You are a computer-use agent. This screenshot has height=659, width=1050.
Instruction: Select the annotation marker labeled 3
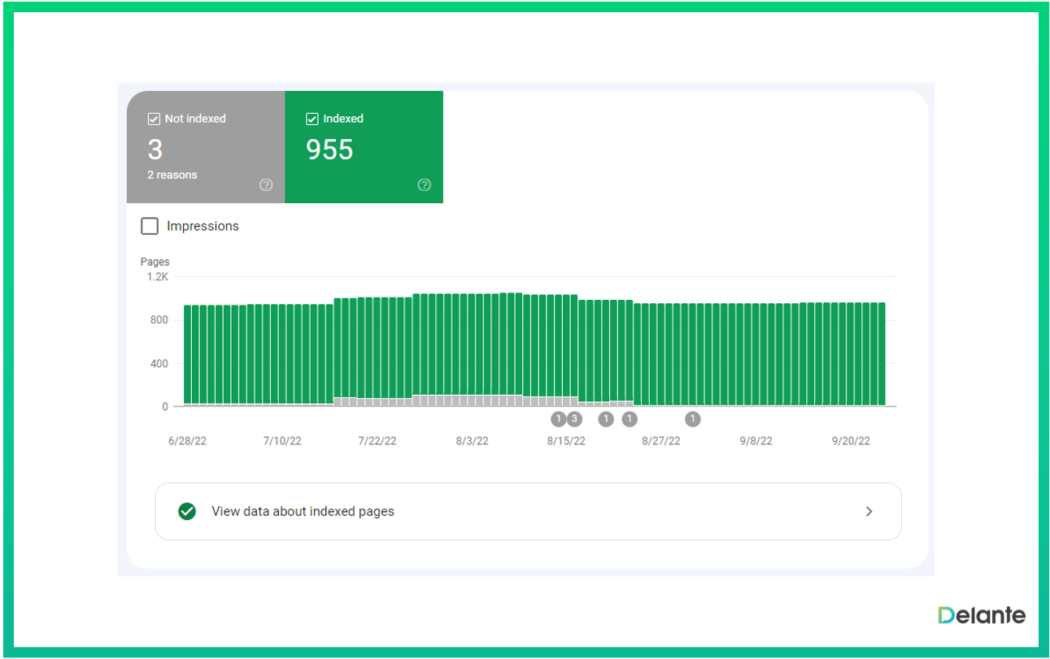[574, 419]
